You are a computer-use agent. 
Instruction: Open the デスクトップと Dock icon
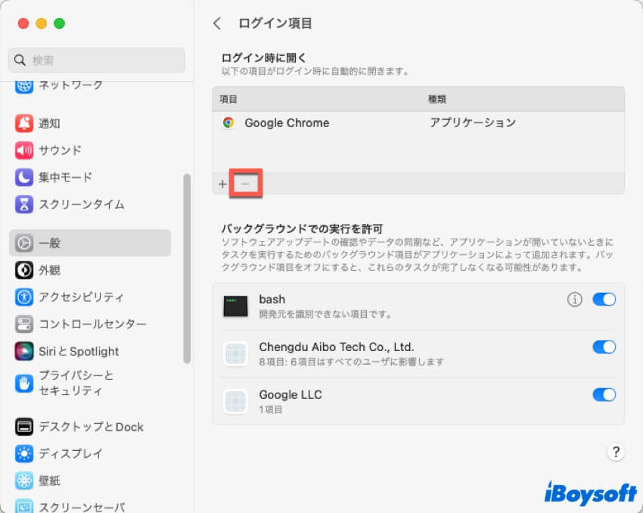[x=24, y=427]
